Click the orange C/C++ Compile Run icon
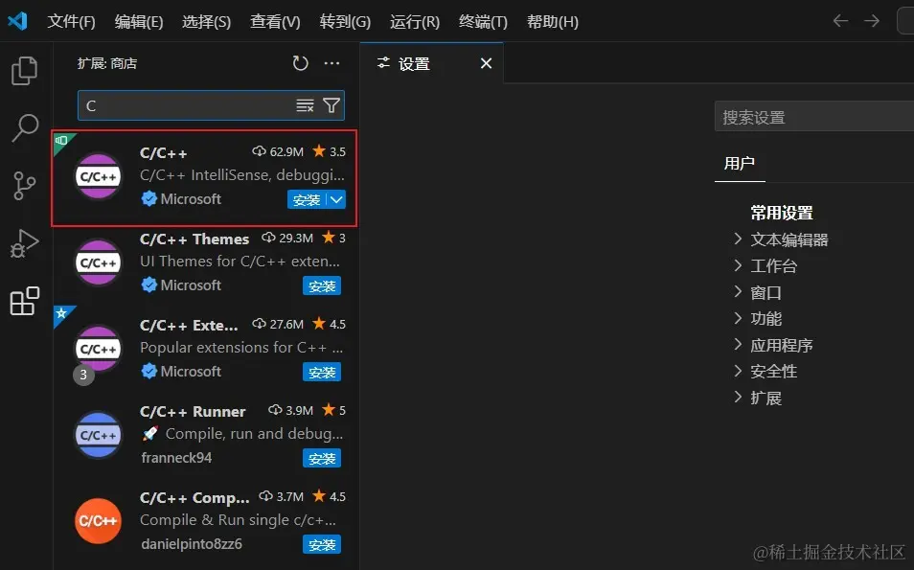This screenshot has width=914, height=570. click(x=98, y=521)
